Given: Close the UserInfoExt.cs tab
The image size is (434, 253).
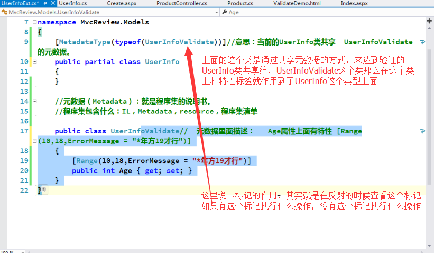Looking at the screenshot, I should click(53, 3).
